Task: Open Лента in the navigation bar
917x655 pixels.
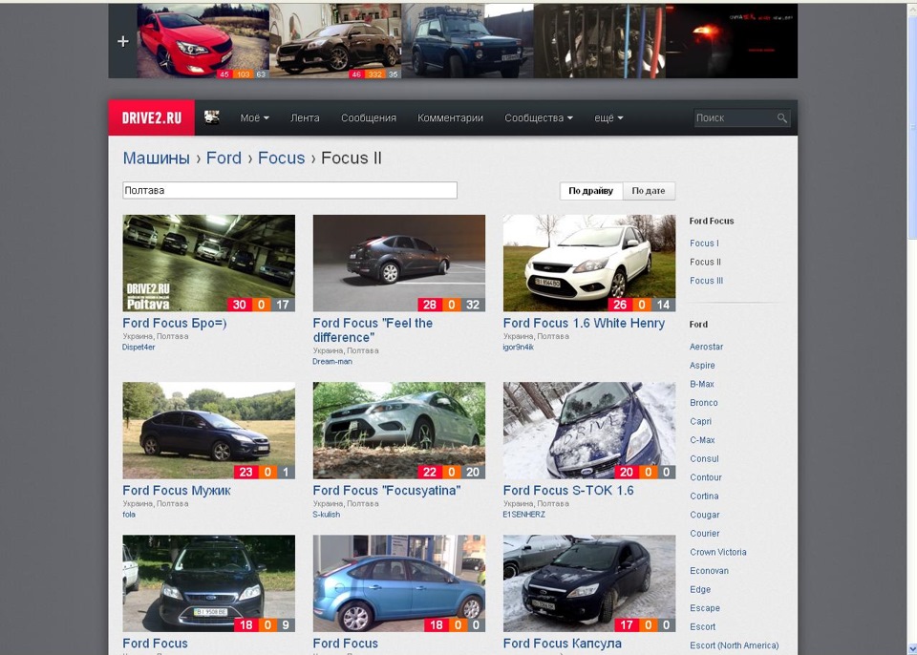Action: tap(305, 118)
